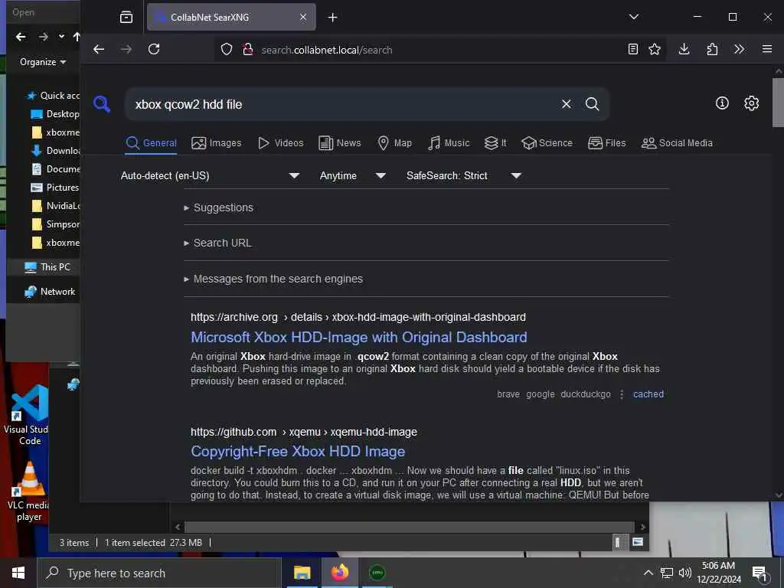Switch to Music search category

tap(449, 143)
